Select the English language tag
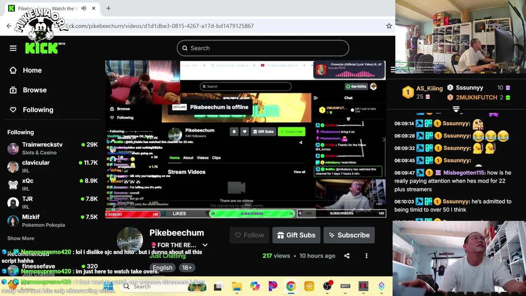526x296 pixels. tap(162, 268)
